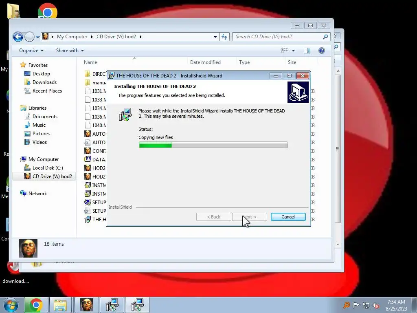This screenshot has height=313, width=417.
Task: Open Google Chrome desktop shortcut
Action: coord(48,11)
